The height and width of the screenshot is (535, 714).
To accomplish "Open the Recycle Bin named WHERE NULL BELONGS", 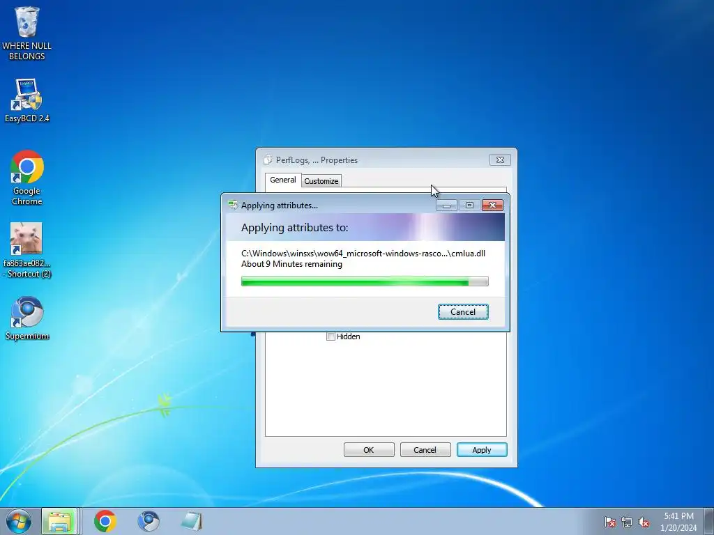I will [27, 34].
